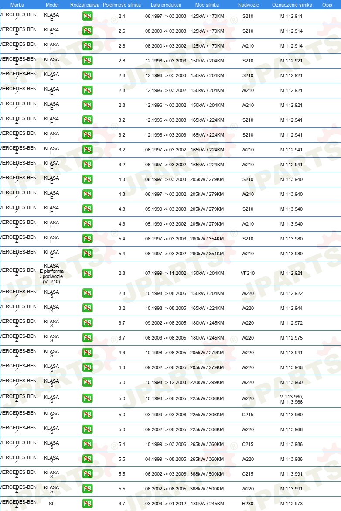
Task: Click fuel icon for 4.3 S210 05.1999 row
Action: pos(87,209)
